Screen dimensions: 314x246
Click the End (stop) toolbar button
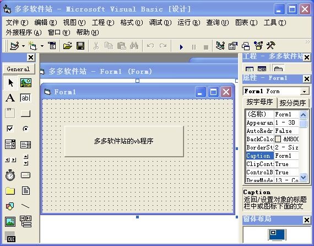tap(206, 47)
